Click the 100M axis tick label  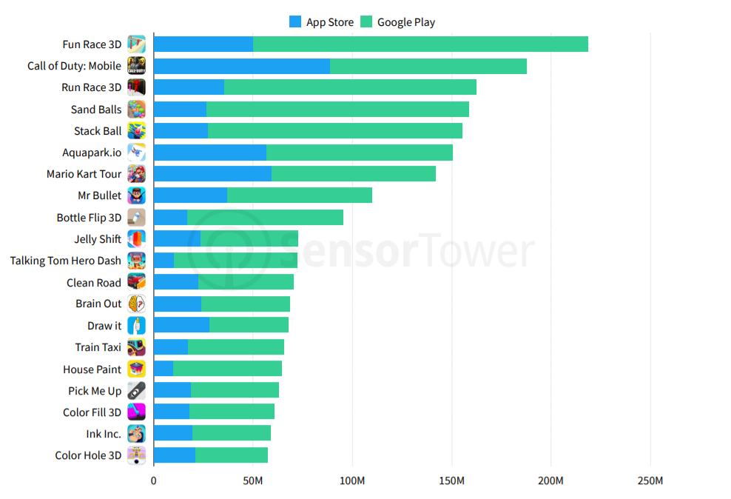352,480
